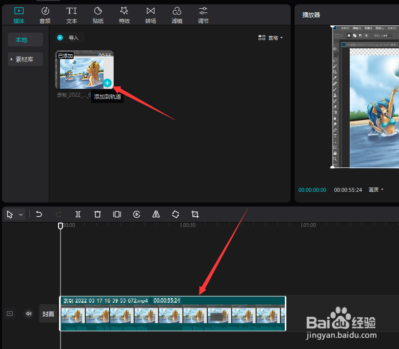This screenshot has height=349, width=399.
Task: Click the 01:00 mark on the timeline ruler
Action: (309, 226)
